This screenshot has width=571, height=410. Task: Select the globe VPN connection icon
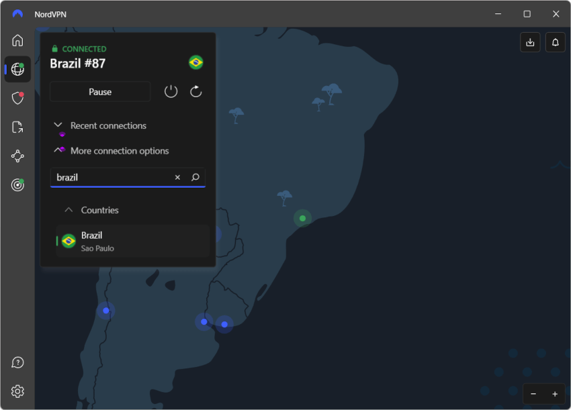coord(17,69)
